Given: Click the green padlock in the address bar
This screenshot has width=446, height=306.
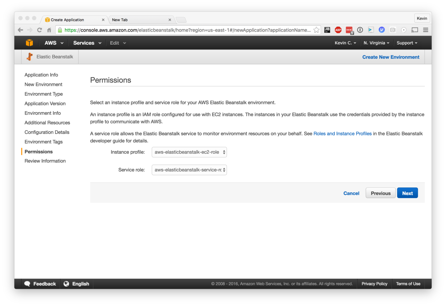Looking at the screenshot, I should pos(60,30).
